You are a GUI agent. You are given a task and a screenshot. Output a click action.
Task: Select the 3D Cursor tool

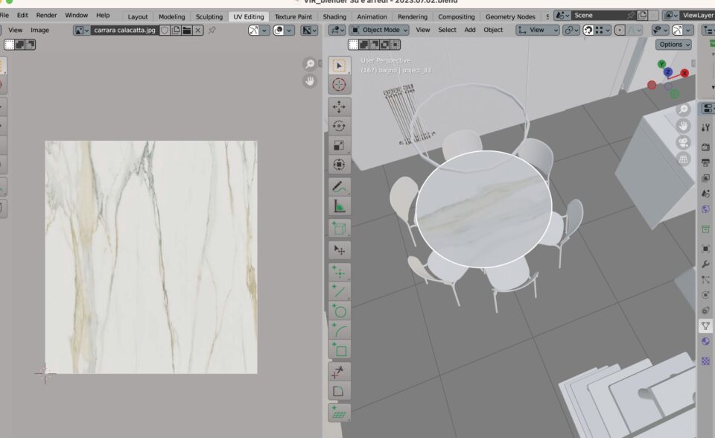[x=339, y=85]
